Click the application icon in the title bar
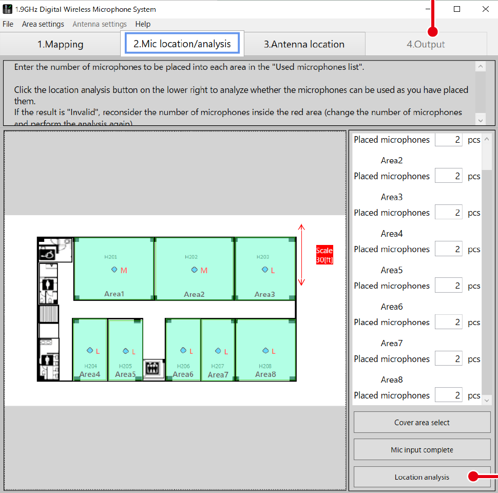The image size is (498, 493). click(x=7, y=9)
